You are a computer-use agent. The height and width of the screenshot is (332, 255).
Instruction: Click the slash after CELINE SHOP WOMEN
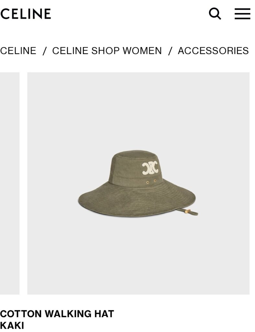click(170, 51)
